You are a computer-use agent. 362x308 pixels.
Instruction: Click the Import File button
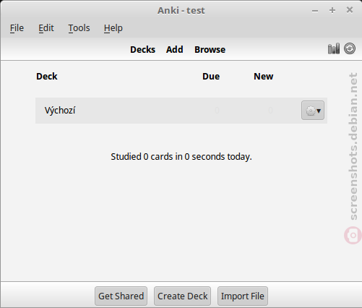pos(243,296)
